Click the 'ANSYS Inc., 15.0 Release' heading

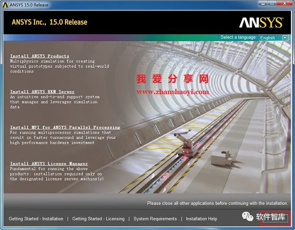[x=49, y=22]
